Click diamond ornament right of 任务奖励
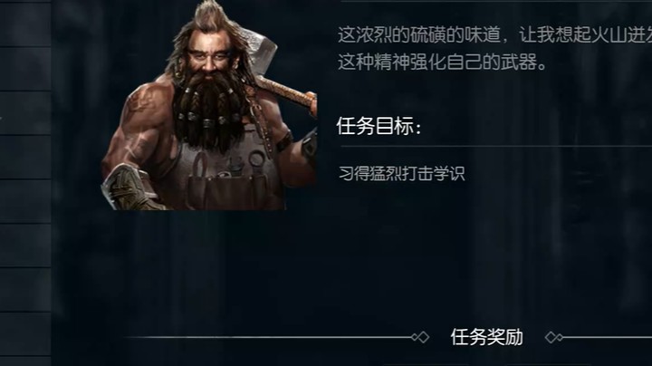 click(554, 337)
